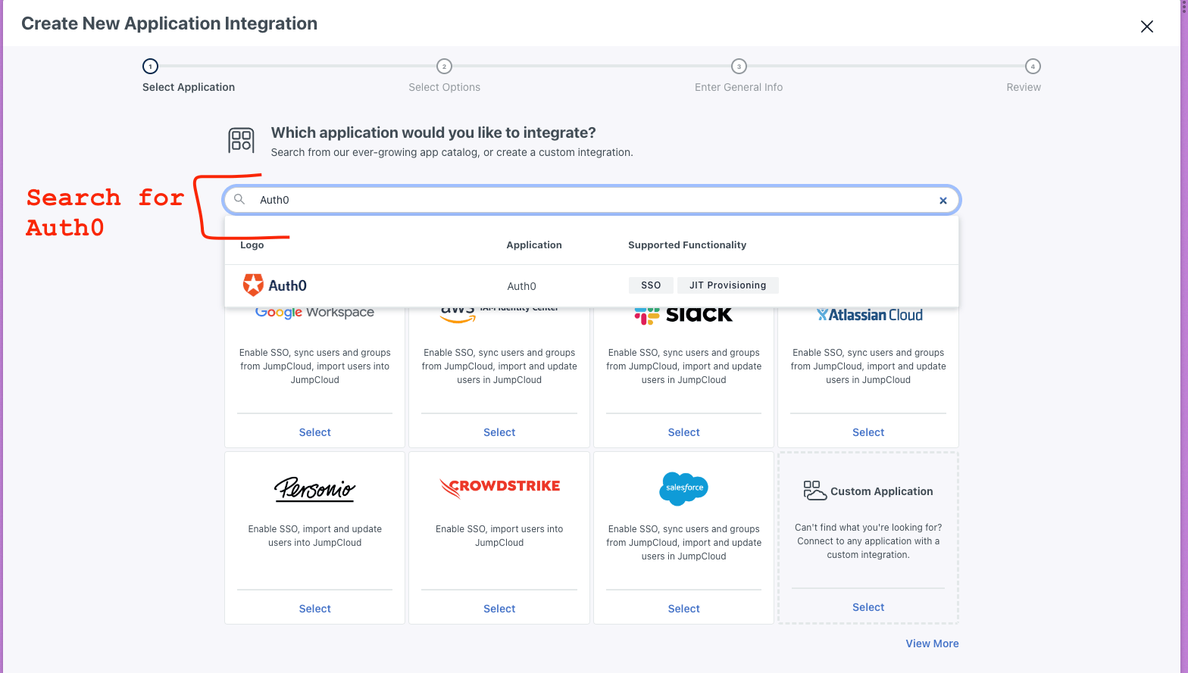The height and width of the screenshot is (673, 1188).
Task: Click the Custom Application description text
Action: [x=868, y=541]
